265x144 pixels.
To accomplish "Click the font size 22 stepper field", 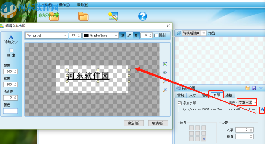I will click(x=75, y=35).
